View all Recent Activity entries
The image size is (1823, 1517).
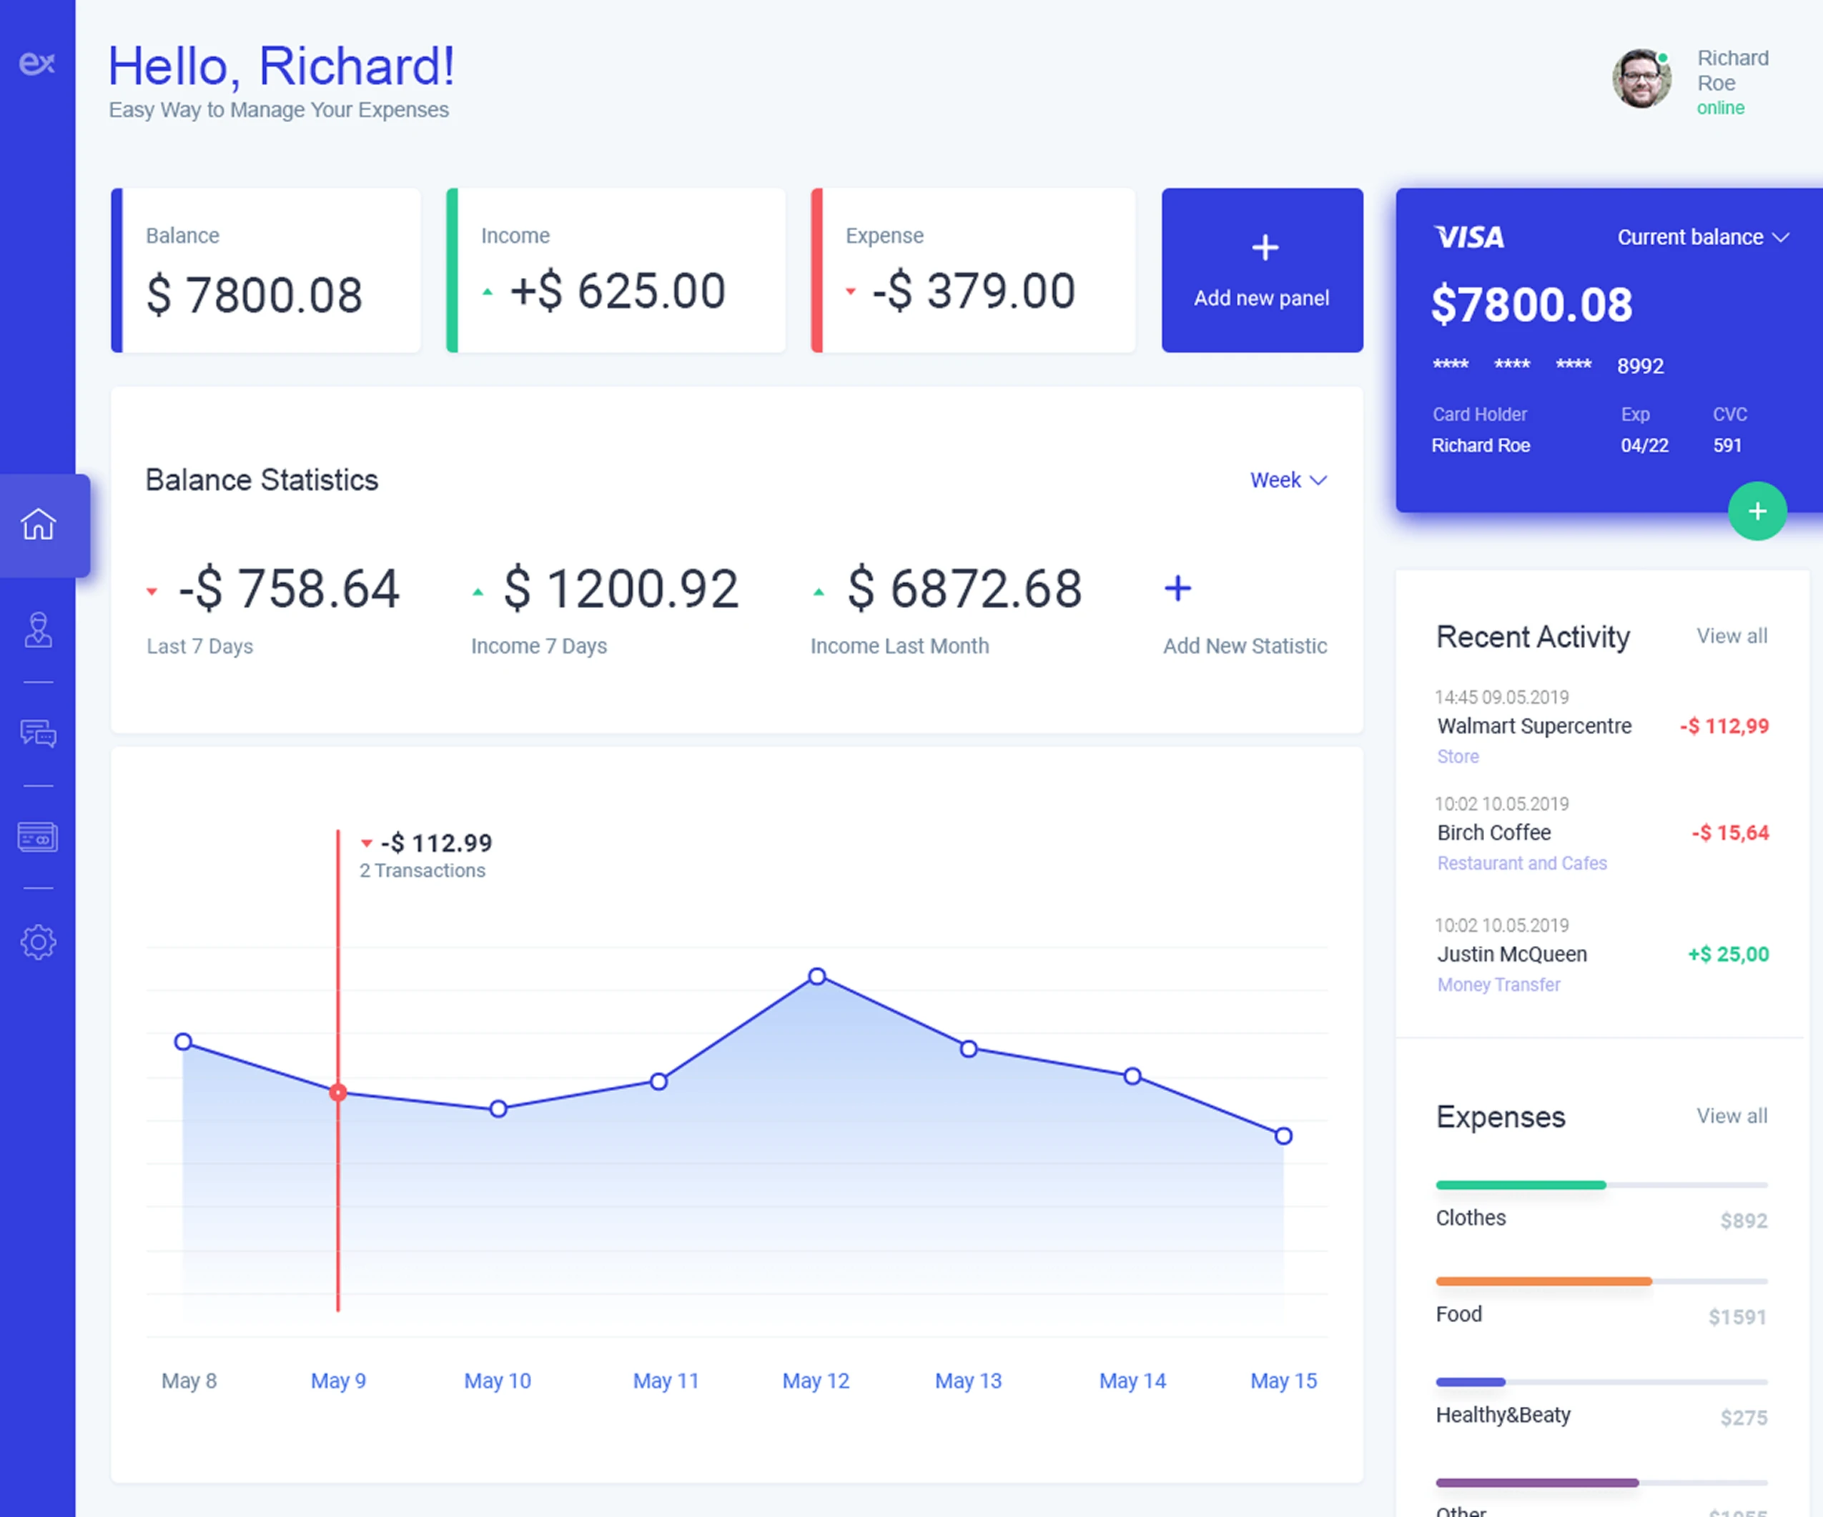pos(1731,636)
